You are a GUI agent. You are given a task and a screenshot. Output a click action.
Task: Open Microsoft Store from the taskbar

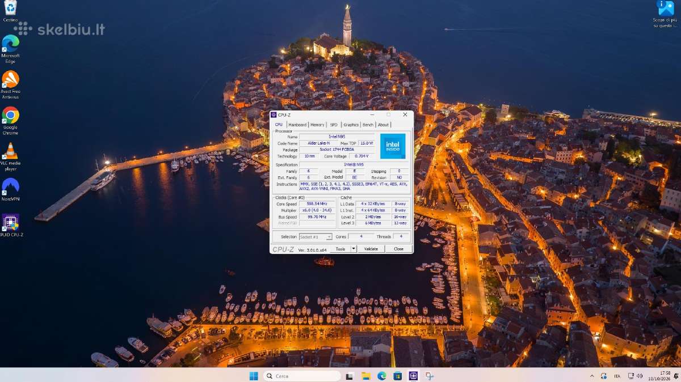(398, 376)
